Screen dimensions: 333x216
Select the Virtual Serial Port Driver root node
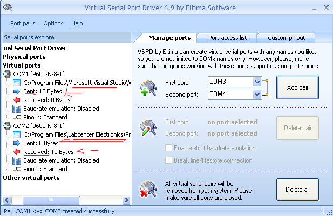coord(35,48)
